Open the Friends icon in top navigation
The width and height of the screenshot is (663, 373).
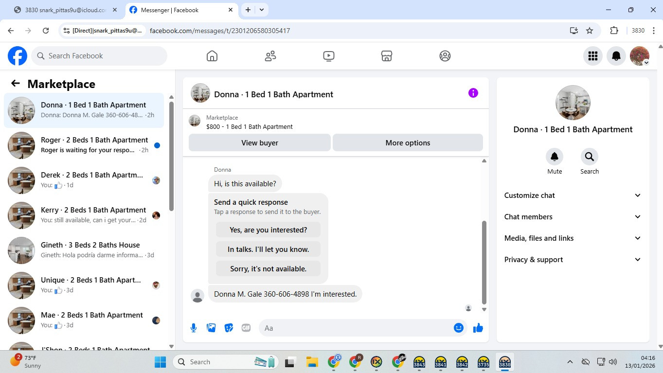pyautogui.click(x=270, y=56)
